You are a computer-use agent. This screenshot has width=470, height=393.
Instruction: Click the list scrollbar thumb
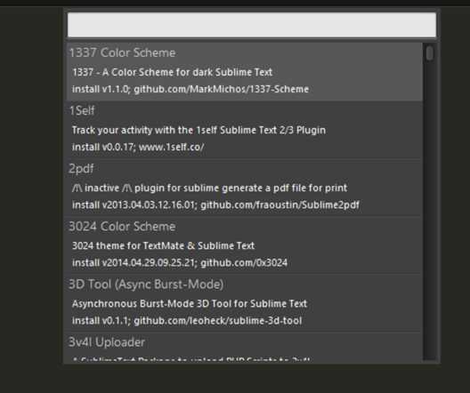[x=430, y=53]
